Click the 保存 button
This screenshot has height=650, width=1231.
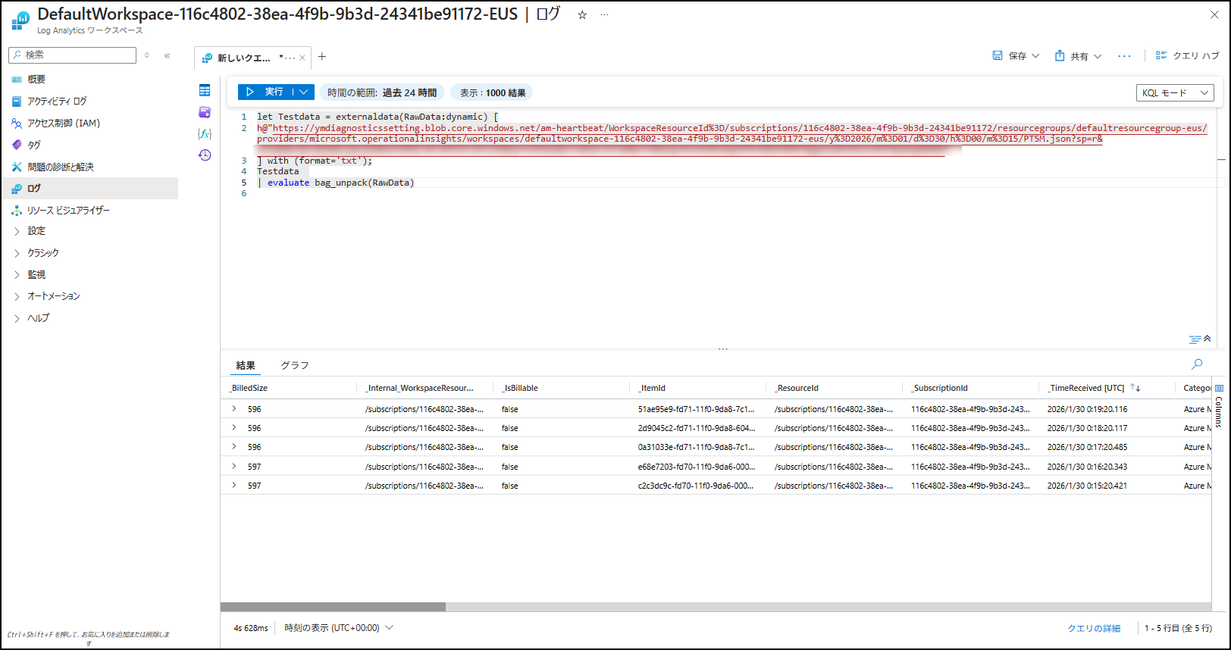coord(1010,56)
